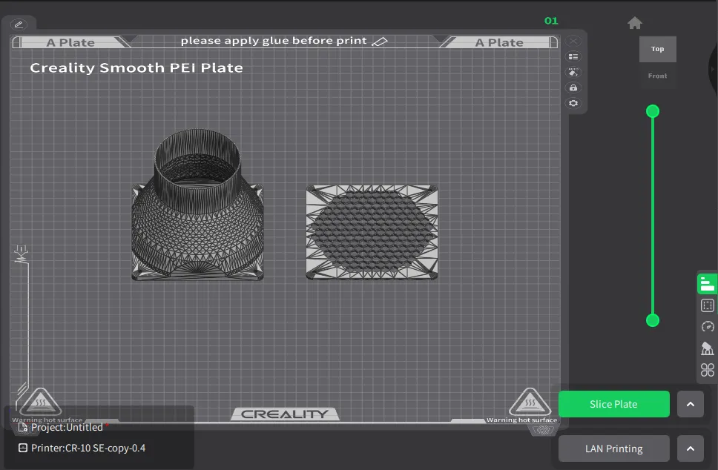Click the Creality Smooth PEI Plate label

(136, 67)
